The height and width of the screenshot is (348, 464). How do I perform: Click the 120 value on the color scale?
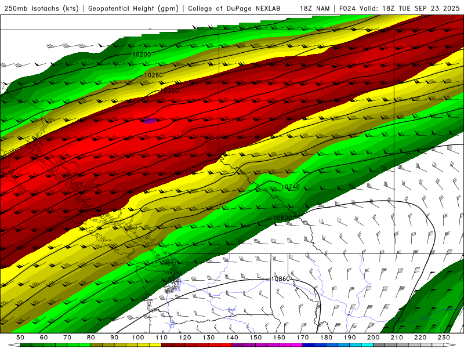pos(185,338)
